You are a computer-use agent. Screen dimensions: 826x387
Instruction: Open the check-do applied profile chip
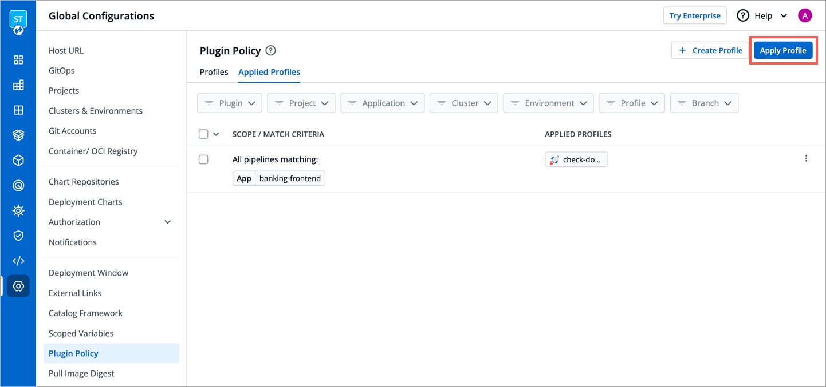pos(576,159)
